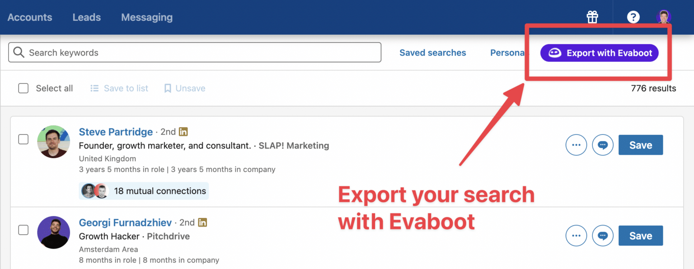This screenshot has width=694, height=269.
Task: Open Saved searches
Action: (432, 52)
